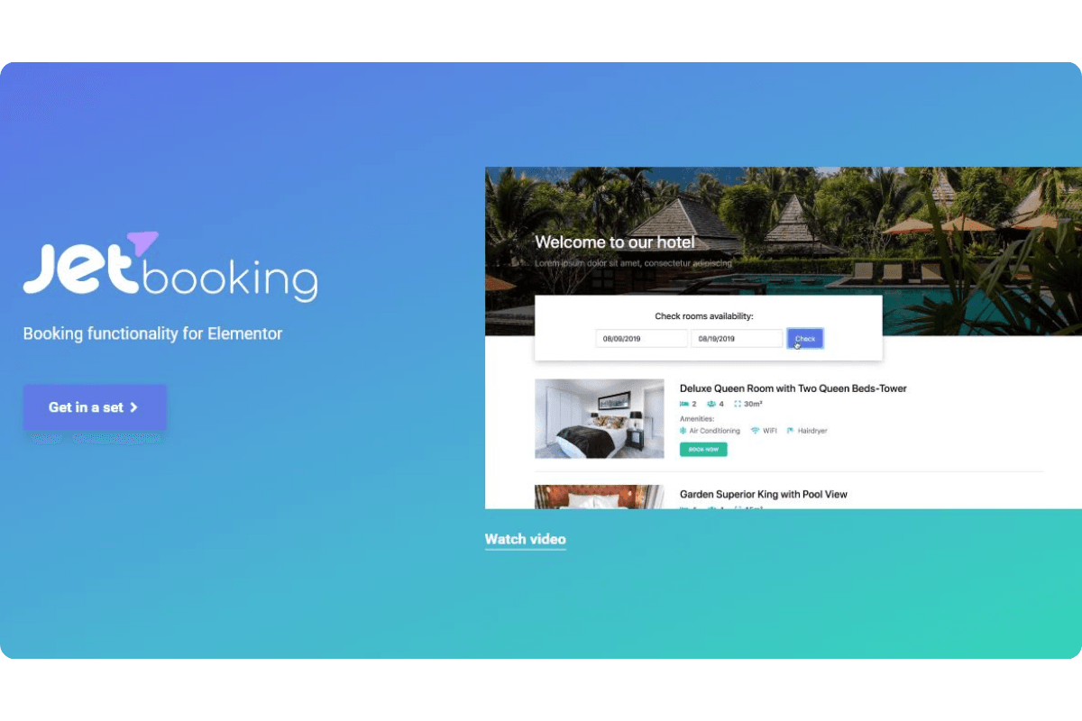The width and height of the screenshot is (1082, 721).
Task: Click the arrow chevron in Get in a set button
Action: 134,407
